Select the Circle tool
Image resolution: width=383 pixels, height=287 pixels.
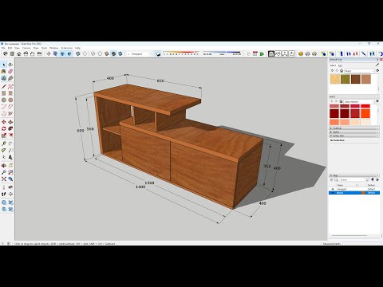4,100
